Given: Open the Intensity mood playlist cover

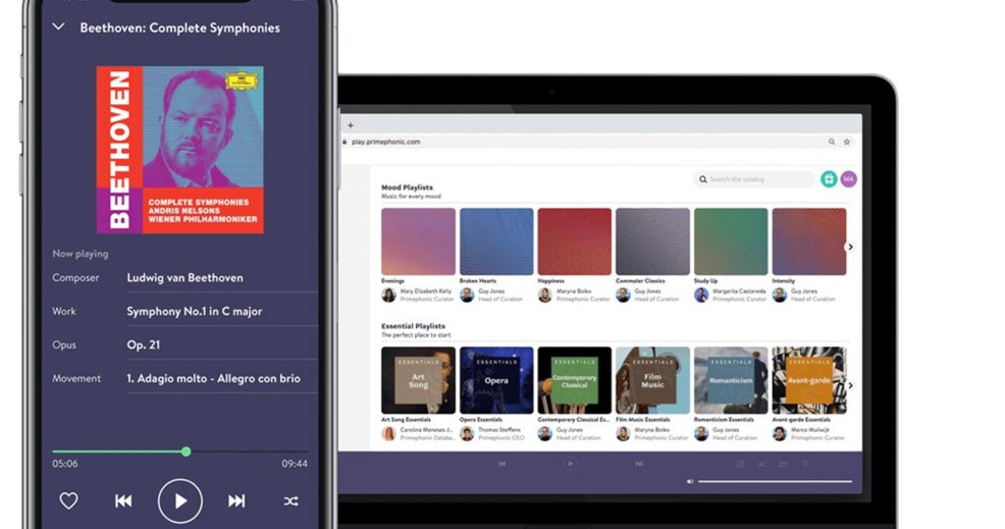Looking at the screenshot, I should click(809, 241).
